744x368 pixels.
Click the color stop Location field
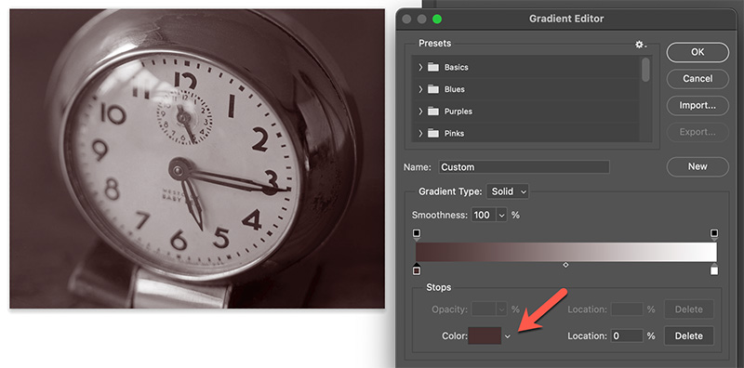(x=627, y=335)
